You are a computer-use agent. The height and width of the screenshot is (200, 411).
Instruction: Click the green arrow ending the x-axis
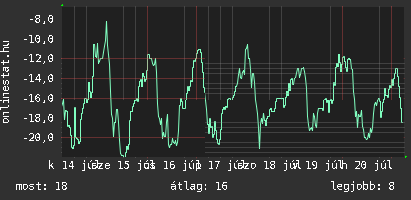[406, 157]
